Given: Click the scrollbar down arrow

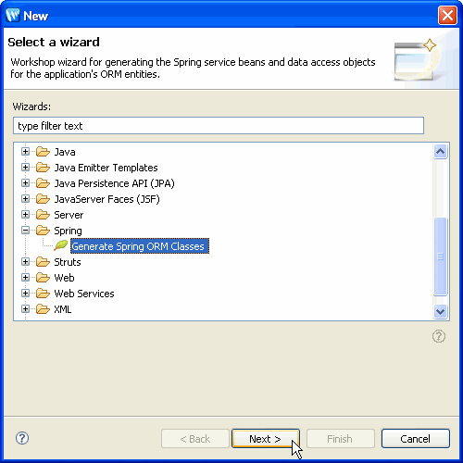Looking at the screenshot, I should 440,311.
